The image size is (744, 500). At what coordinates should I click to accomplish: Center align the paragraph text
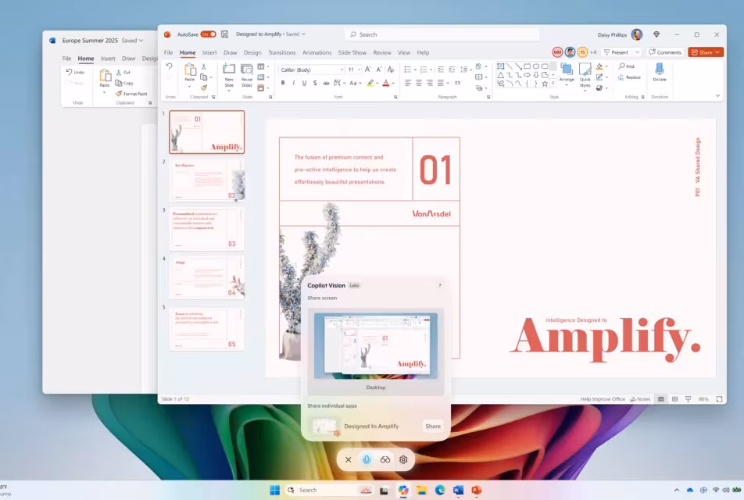pos(419,83)
